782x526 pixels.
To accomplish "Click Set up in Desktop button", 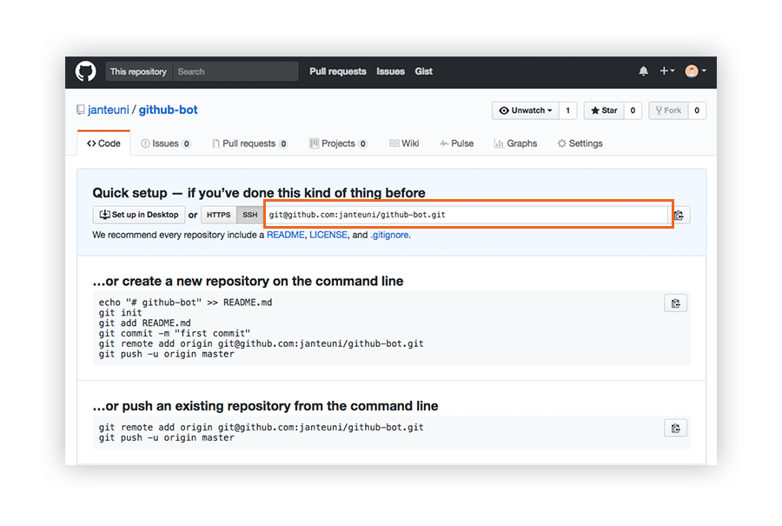I will 139,215.
